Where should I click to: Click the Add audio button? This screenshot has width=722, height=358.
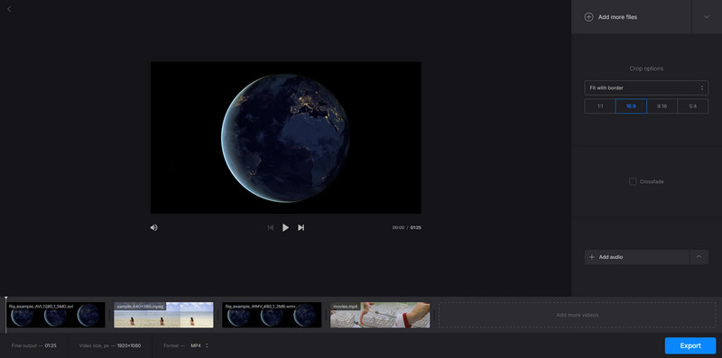[637, 257]
